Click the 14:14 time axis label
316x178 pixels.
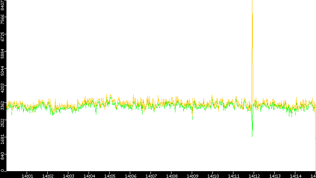click(x=295, y=176)
